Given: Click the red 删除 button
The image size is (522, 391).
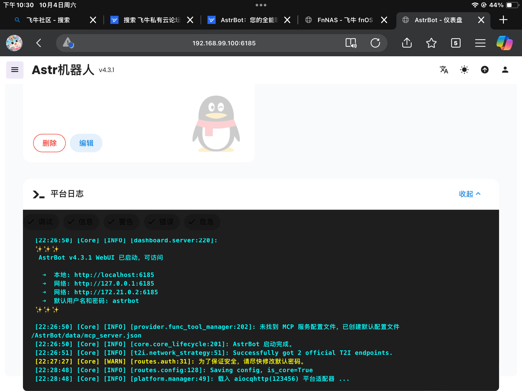Looking at the screenshot, I should 49,143.
